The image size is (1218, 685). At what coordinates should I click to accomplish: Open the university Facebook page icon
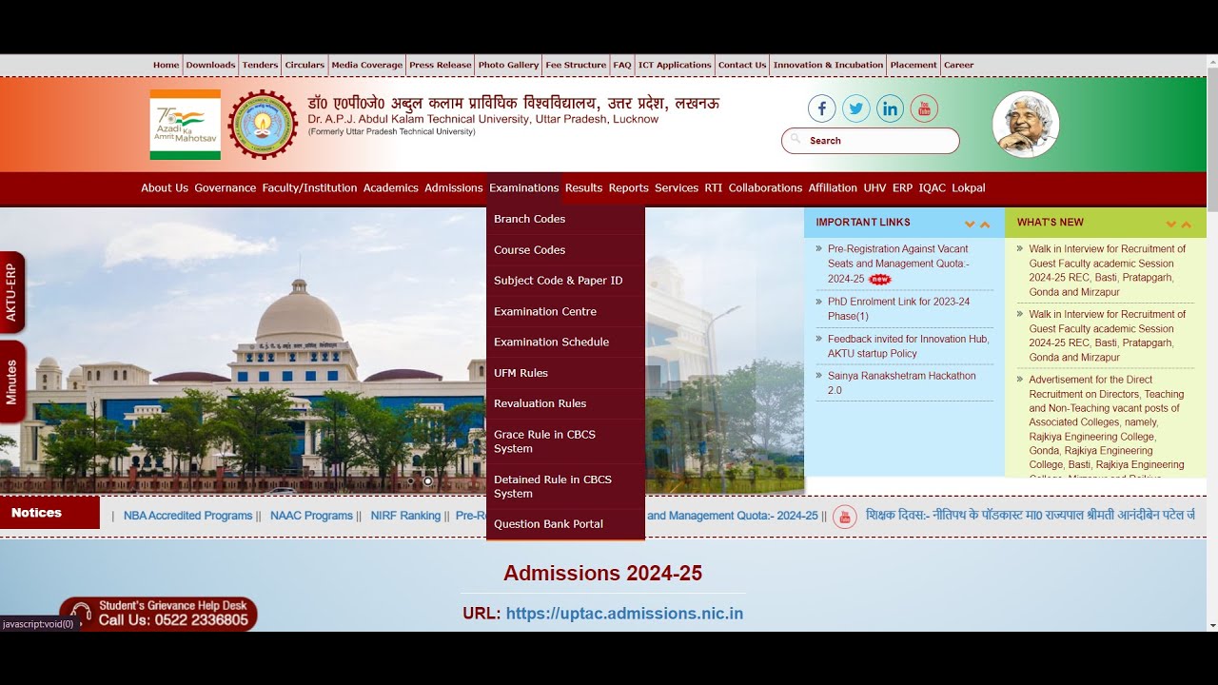[x=821, y=108]
